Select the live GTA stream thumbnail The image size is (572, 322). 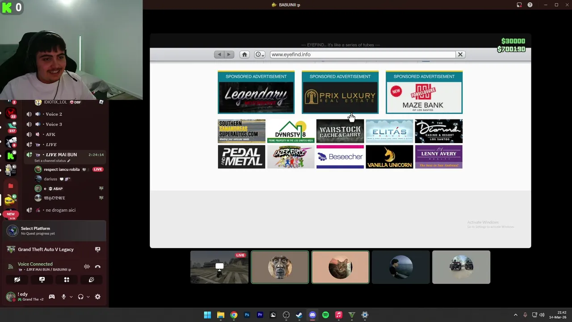219,267
